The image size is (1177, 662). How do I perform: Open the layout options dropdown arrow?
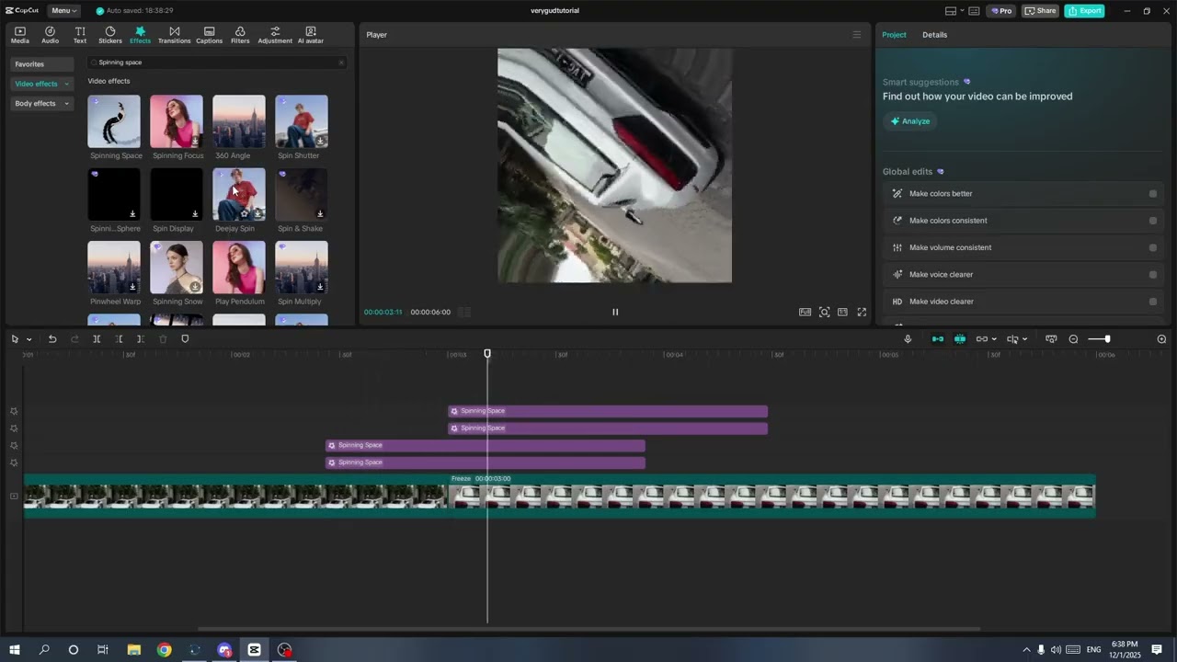(962, 11)
